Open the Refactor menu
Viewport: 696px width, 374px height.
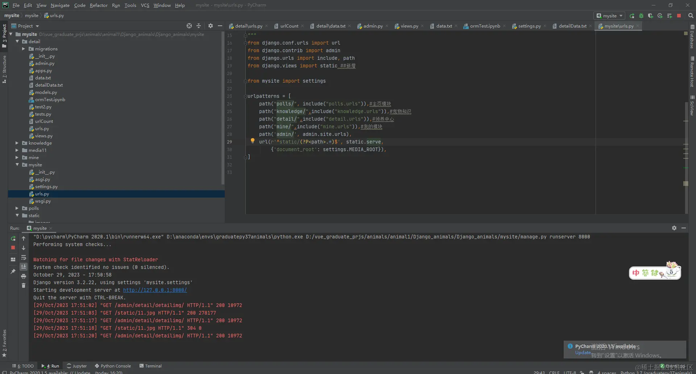tap(99, 5)
